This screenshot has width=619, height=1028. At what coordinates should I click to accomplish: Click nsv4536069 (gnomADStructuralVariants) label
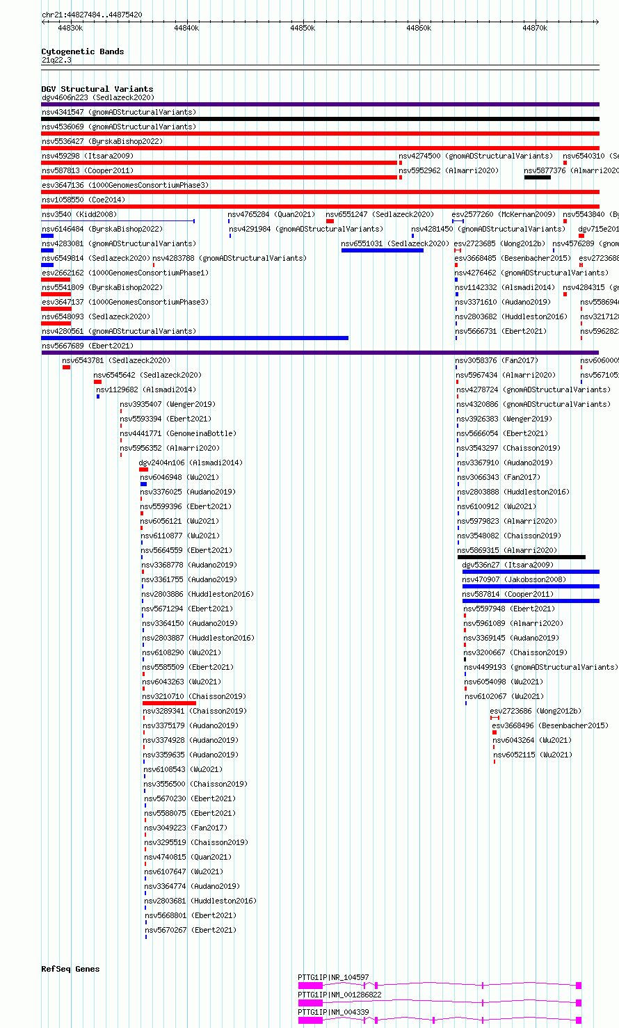[119, 127]
